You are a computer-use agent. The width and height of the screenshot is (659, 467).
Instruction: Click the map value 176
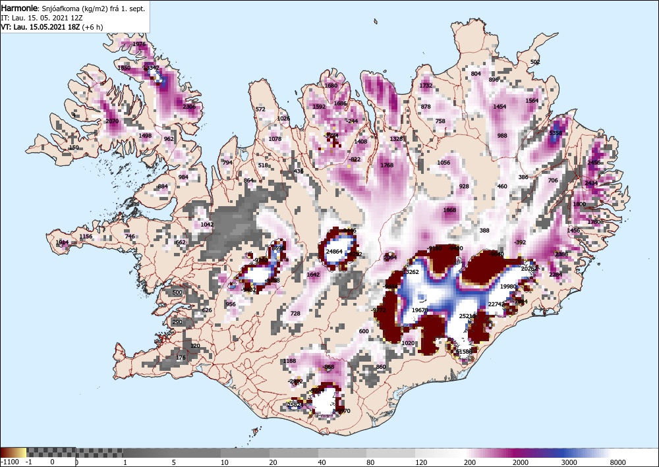(x=181, y=358)
